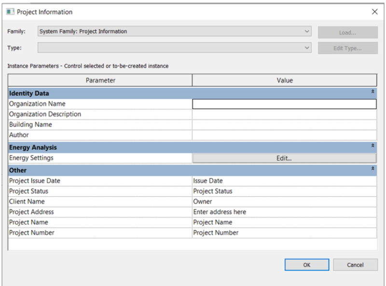
Task: Click the Project Information title bar icon
Action: [10, 12]
